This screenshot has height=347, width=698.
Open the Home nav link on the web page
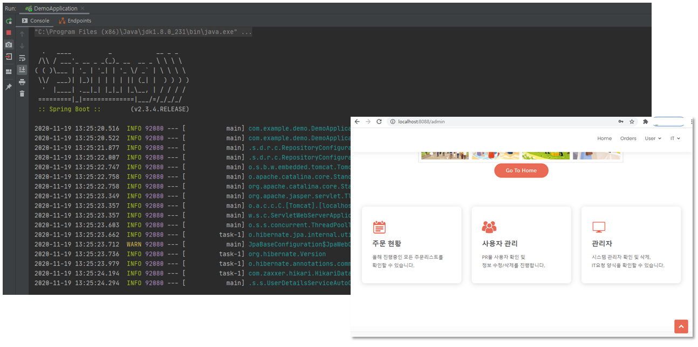(x=604, y=138)
